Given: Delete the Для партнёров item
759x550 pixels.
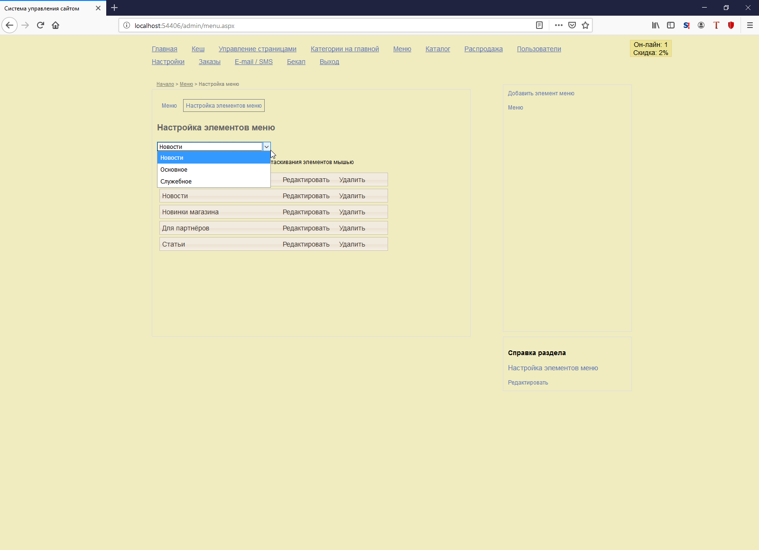Looking at the screenshot, I should pos(352,228).
